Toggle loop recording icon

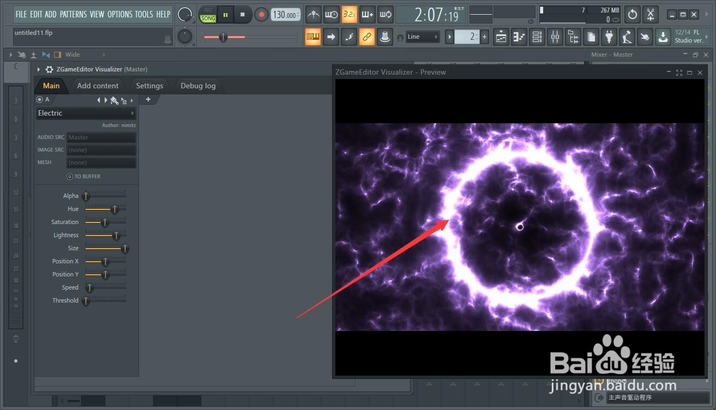tap(385, 15)
